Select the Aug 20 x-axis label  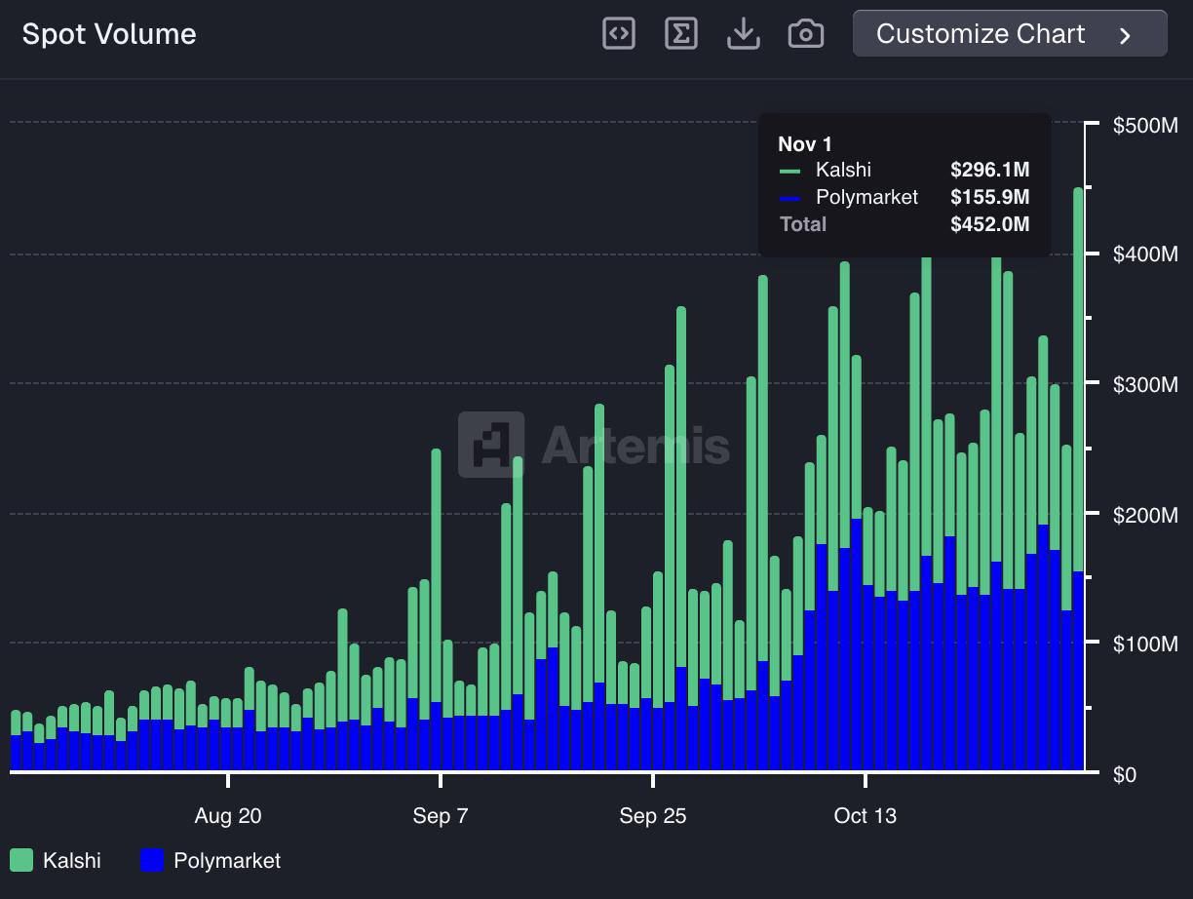(228, 816)
